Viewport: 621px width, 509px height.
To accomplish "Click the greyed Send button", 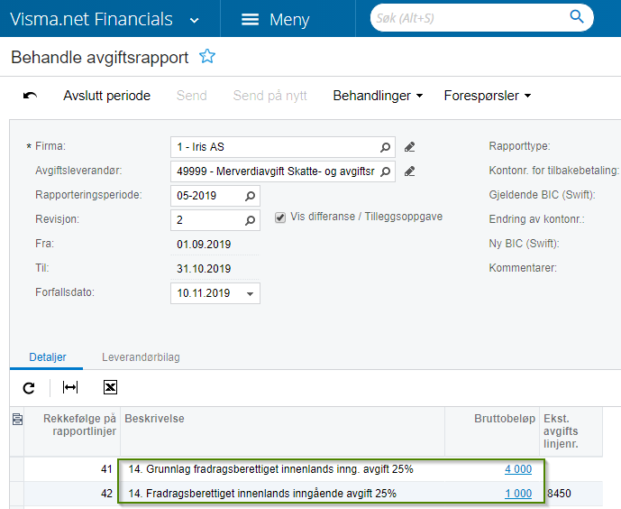I will [192, 96].
